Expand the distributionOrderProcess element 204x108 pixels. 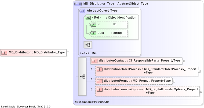click(199, 71)
